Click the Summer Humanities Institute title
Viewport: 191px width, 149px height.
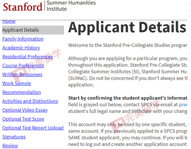[x=71, y=6]
